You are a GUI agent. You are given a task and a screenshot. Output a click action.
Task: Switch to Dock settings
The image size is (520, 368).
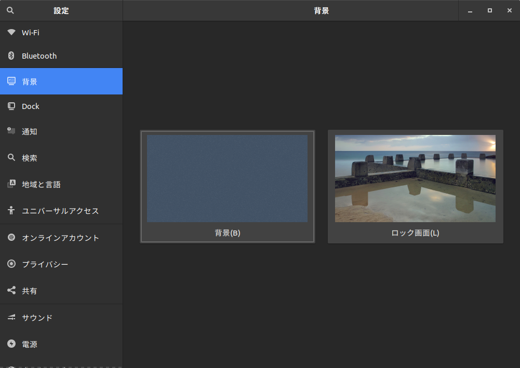[61, 106]
